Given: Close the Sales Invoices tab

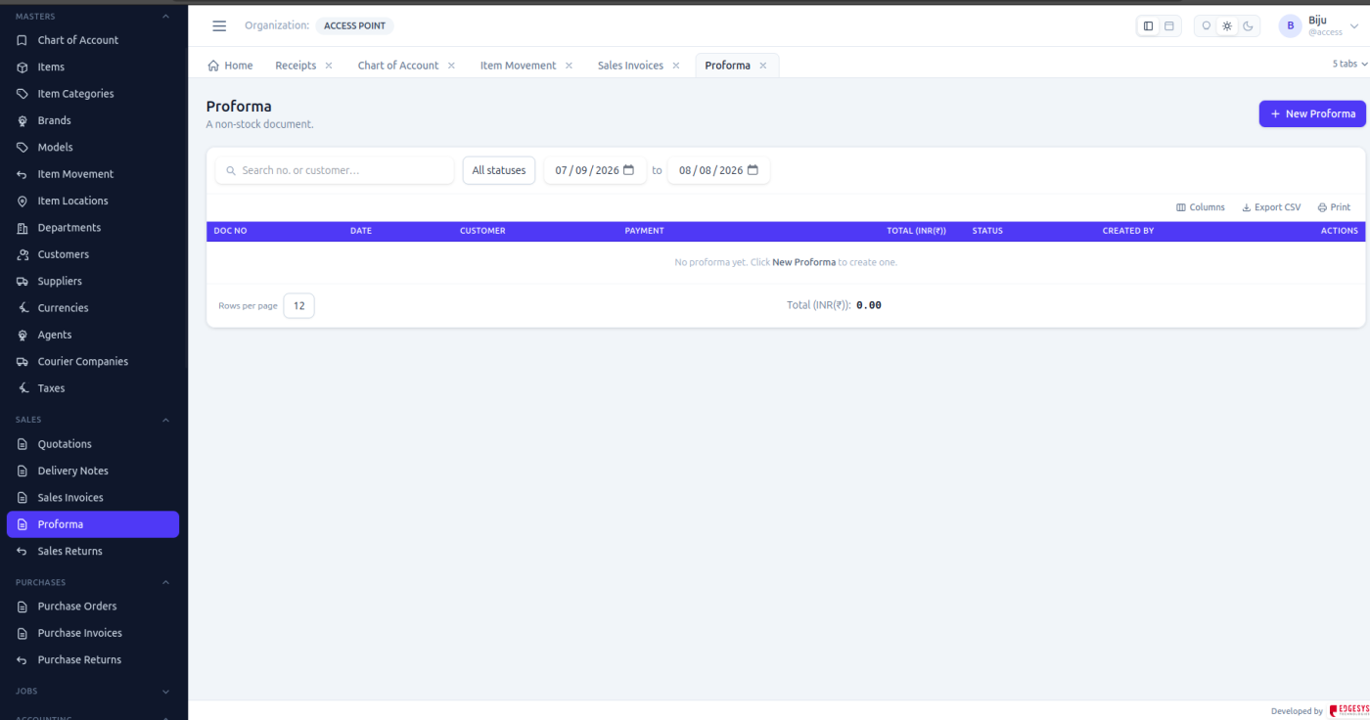Looking at the screenshot, I should [676, 66].
